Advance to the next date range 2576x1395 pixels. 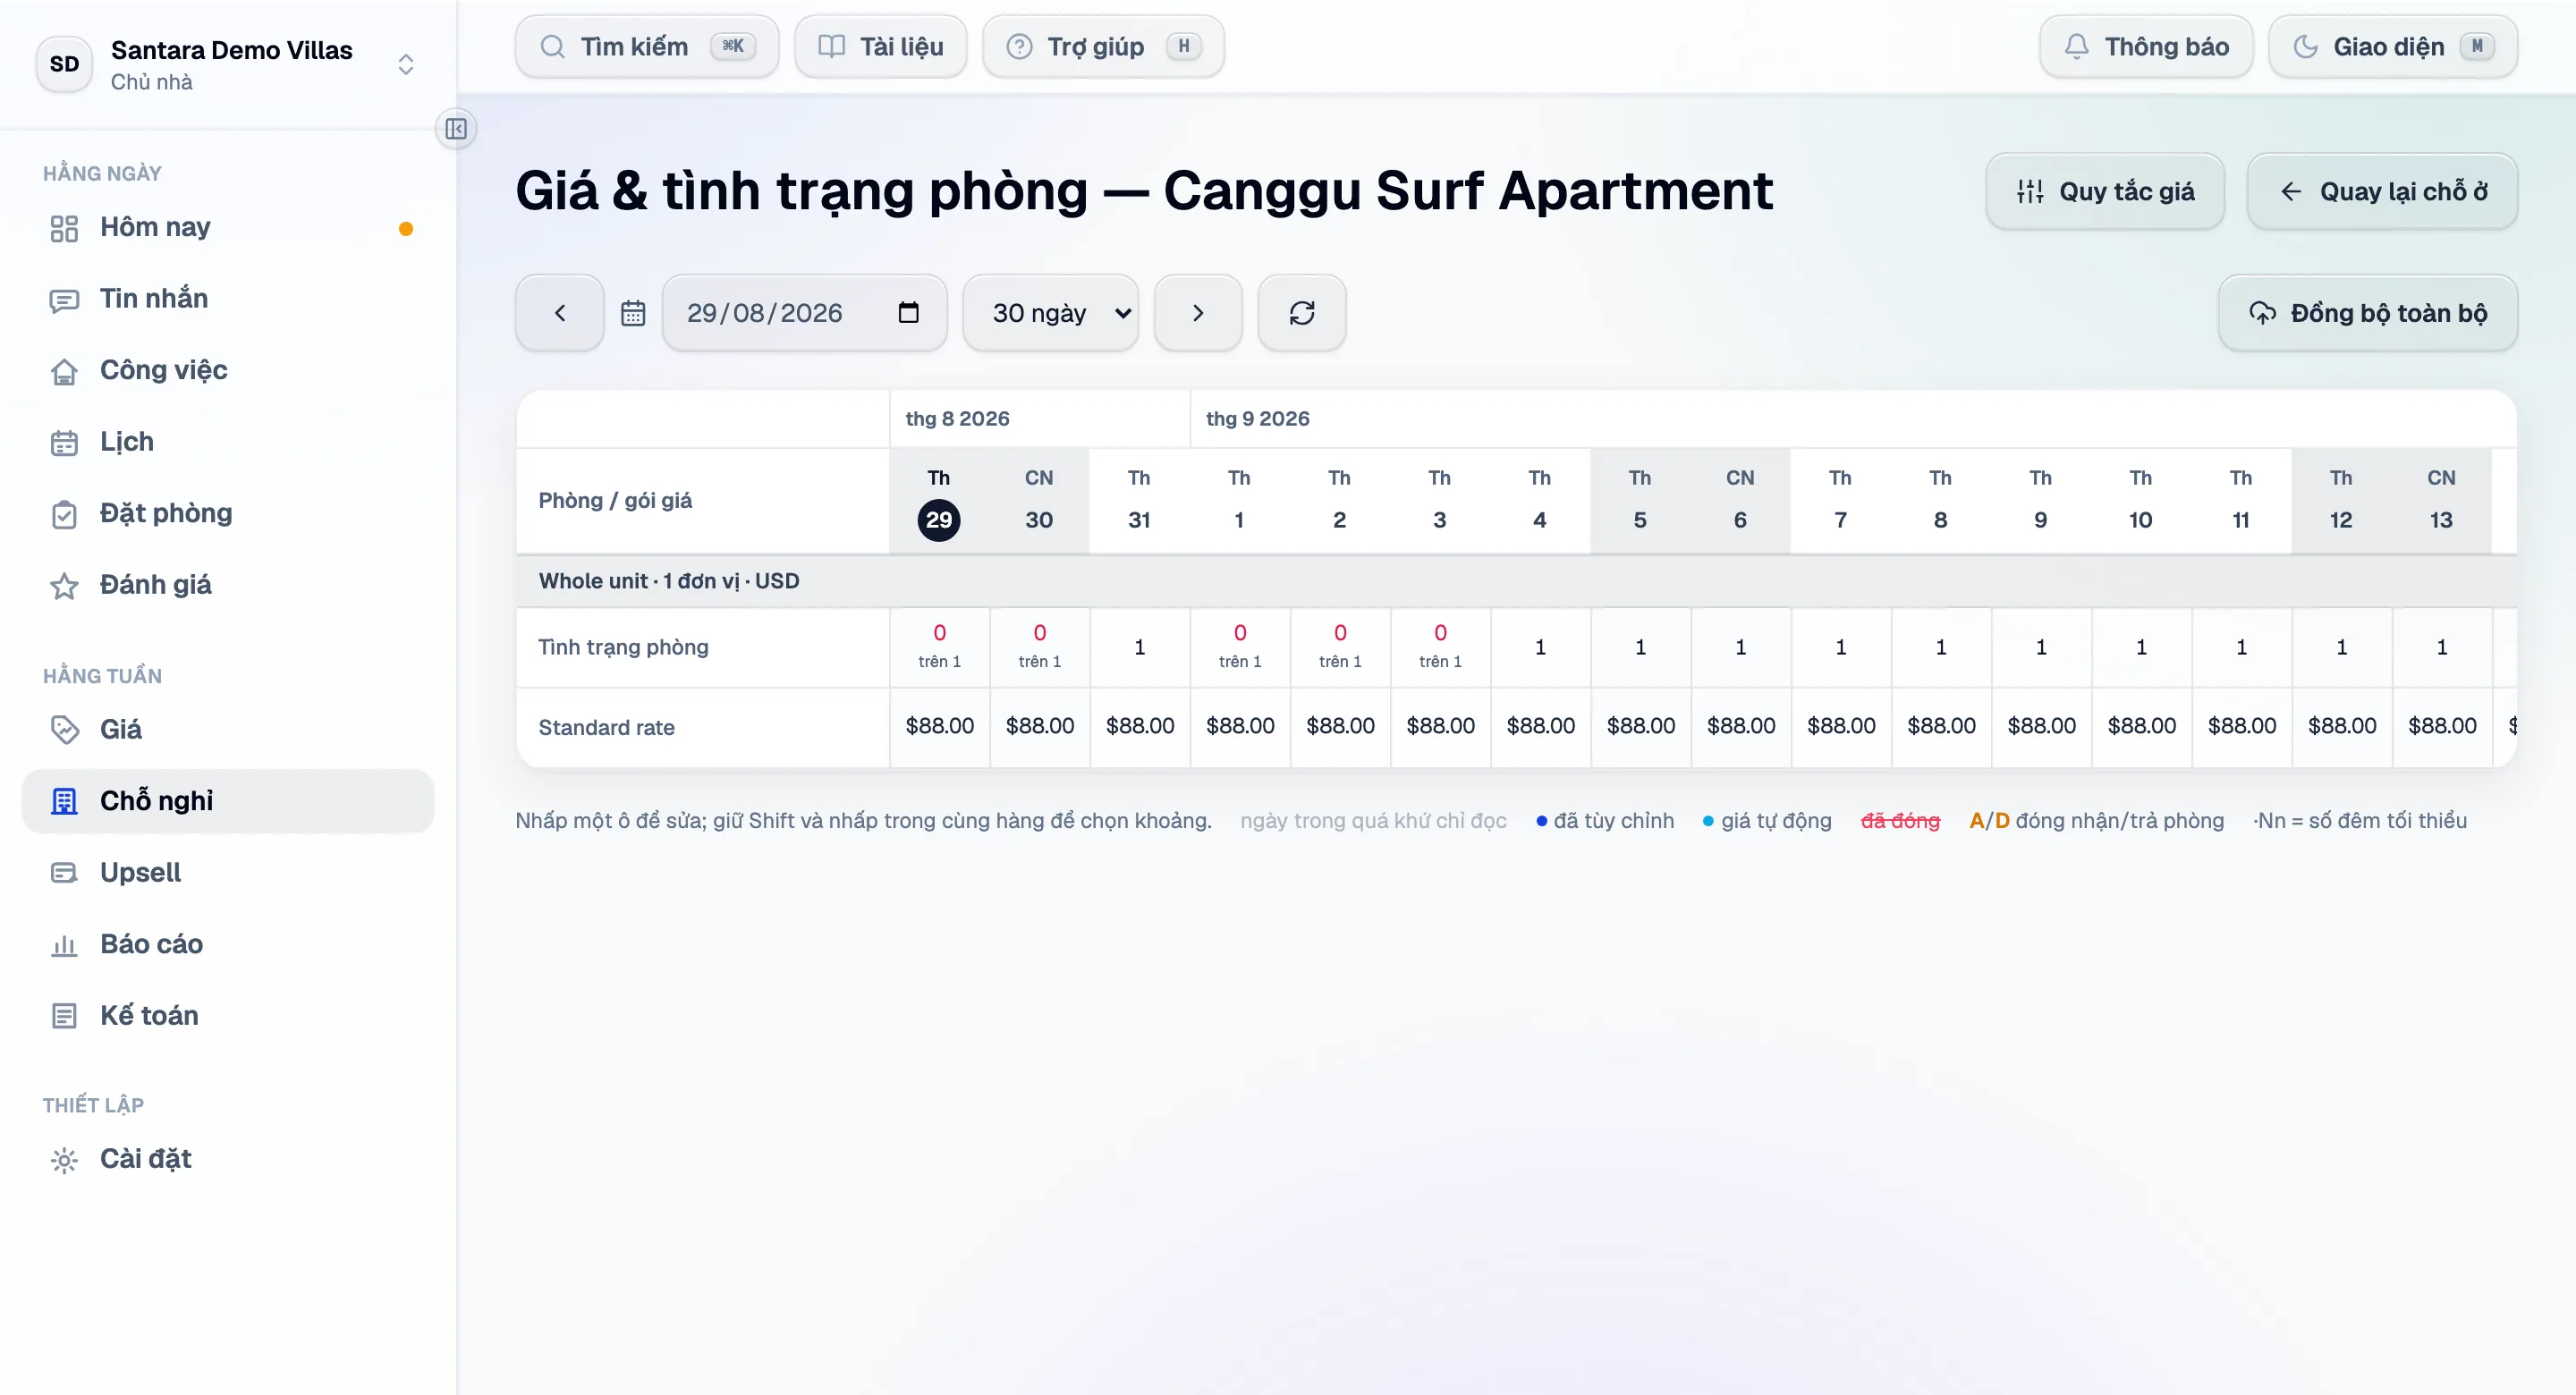[1198, 313]
